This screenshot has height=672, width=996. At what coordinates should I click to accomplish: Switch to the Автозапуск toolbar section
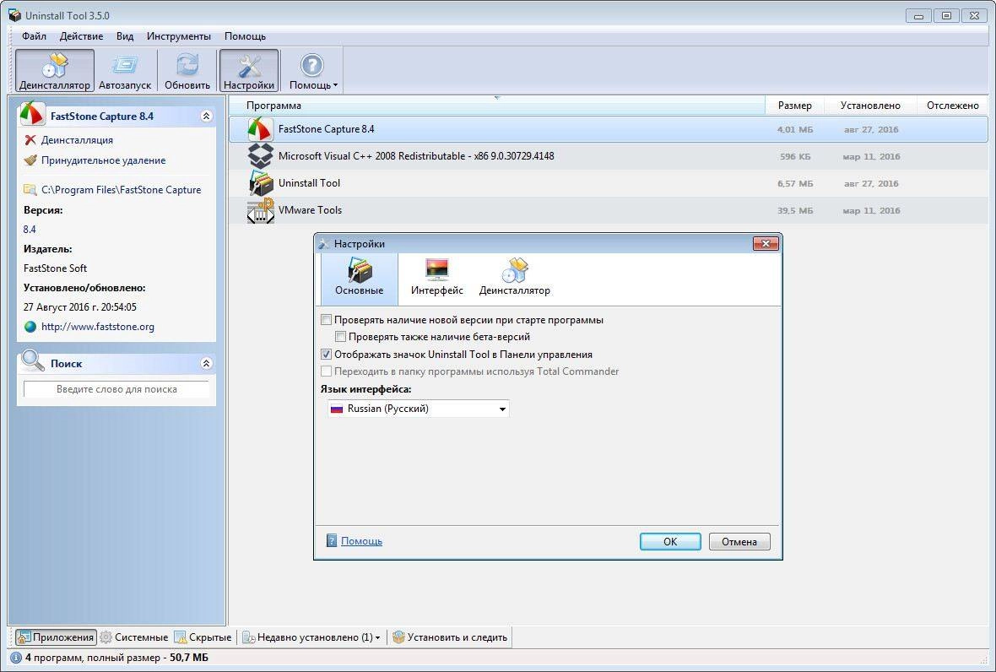click(125, 71)
